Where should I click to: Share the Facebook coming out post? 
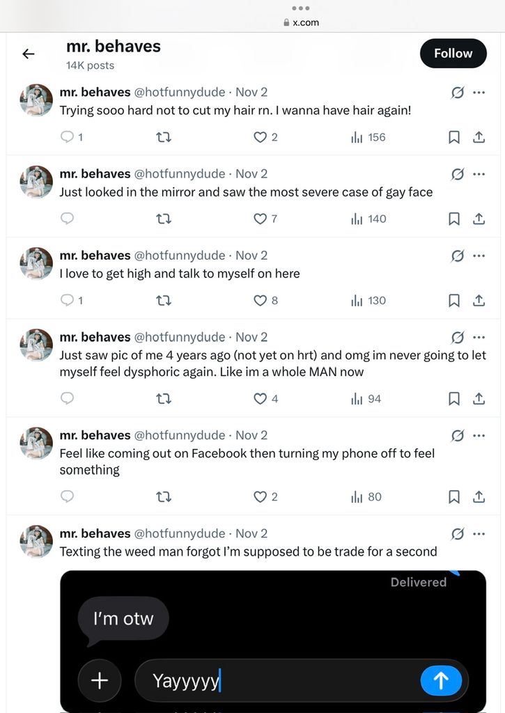479,496
